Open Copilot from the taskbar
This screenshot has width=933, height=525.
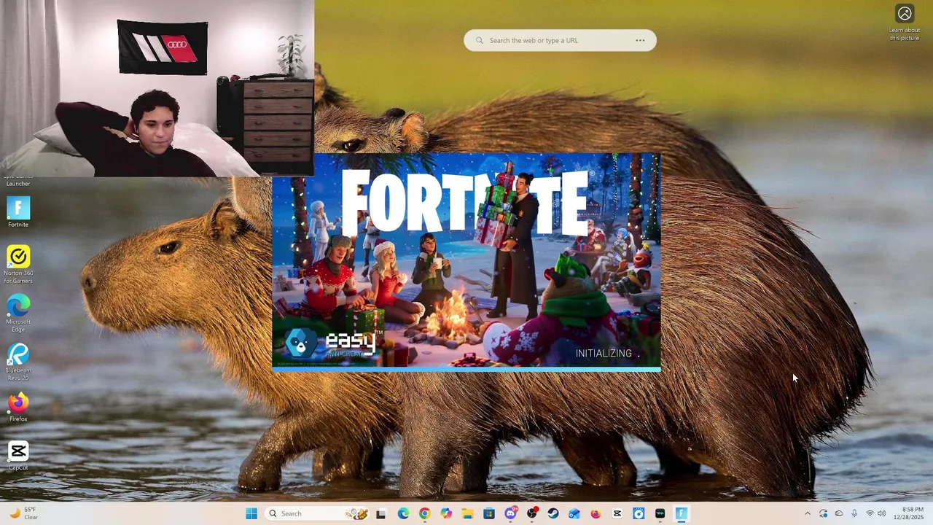446,513
